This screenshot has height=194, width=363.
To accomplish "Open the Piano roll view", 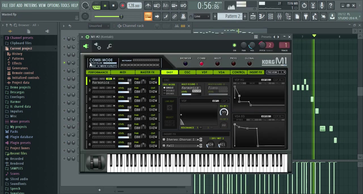I will [262, 16].
